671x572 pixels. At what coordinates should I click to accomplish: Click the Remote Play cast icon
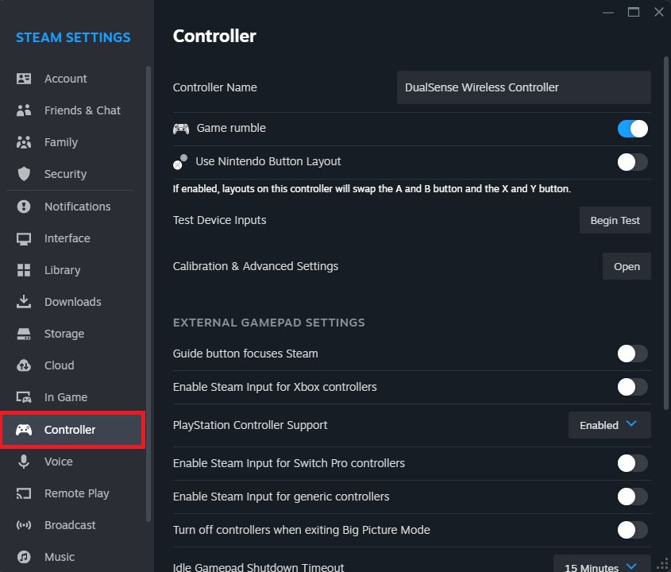[24, 493]
